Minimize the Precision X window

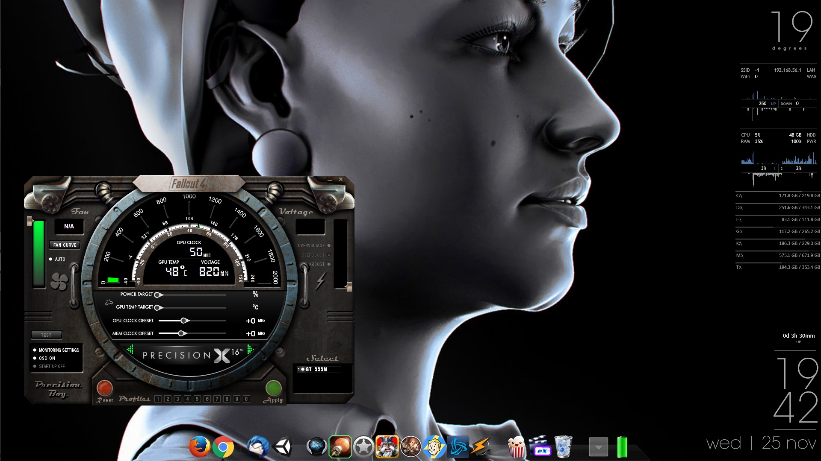pos(330,180)
